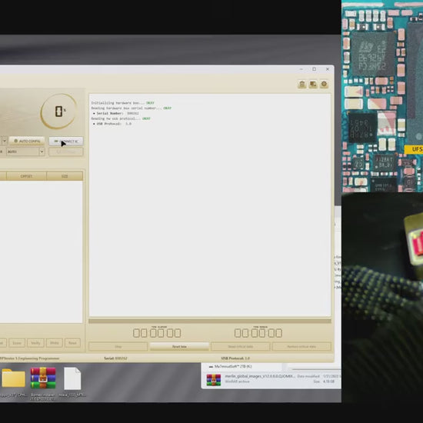This screenshot has height=423, width=423.
Task: Click the Reset box button
Action: (x=179, y=346)
